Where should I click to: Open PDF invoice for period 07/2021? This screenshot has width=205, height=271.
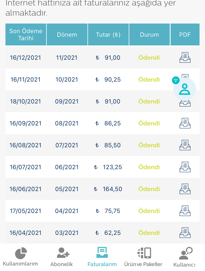coord(185,145)
